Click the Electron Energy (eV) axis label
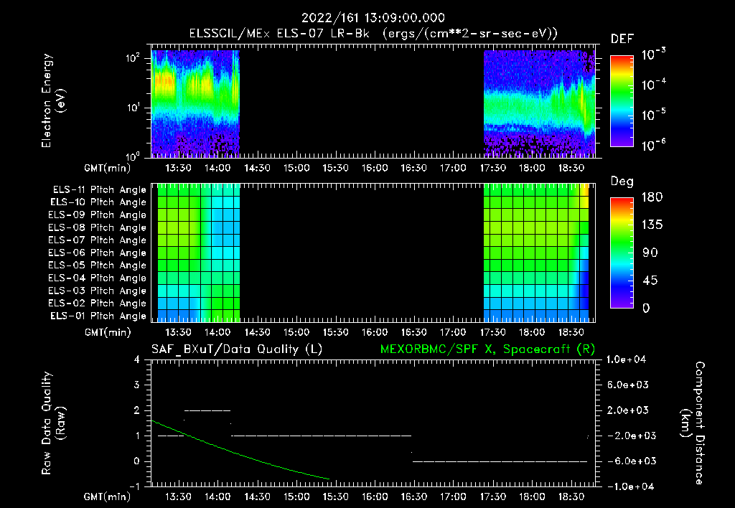Image resolution: width=735 pixels, height=508 pixels. pyautogui.click(x=53, y=100)
